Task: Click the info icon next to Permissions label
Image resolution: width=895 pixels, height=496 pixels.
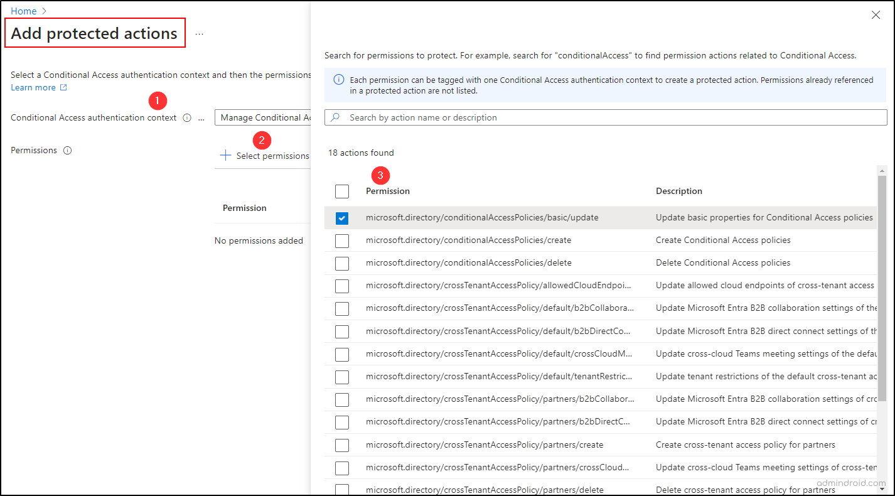Action: (x=68, y=151)
